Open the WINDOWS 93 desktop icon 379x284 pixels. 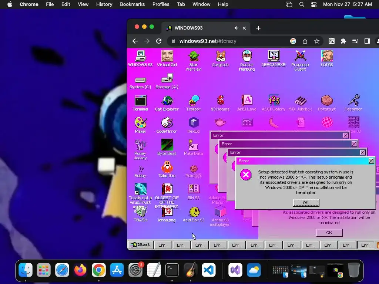140,58
